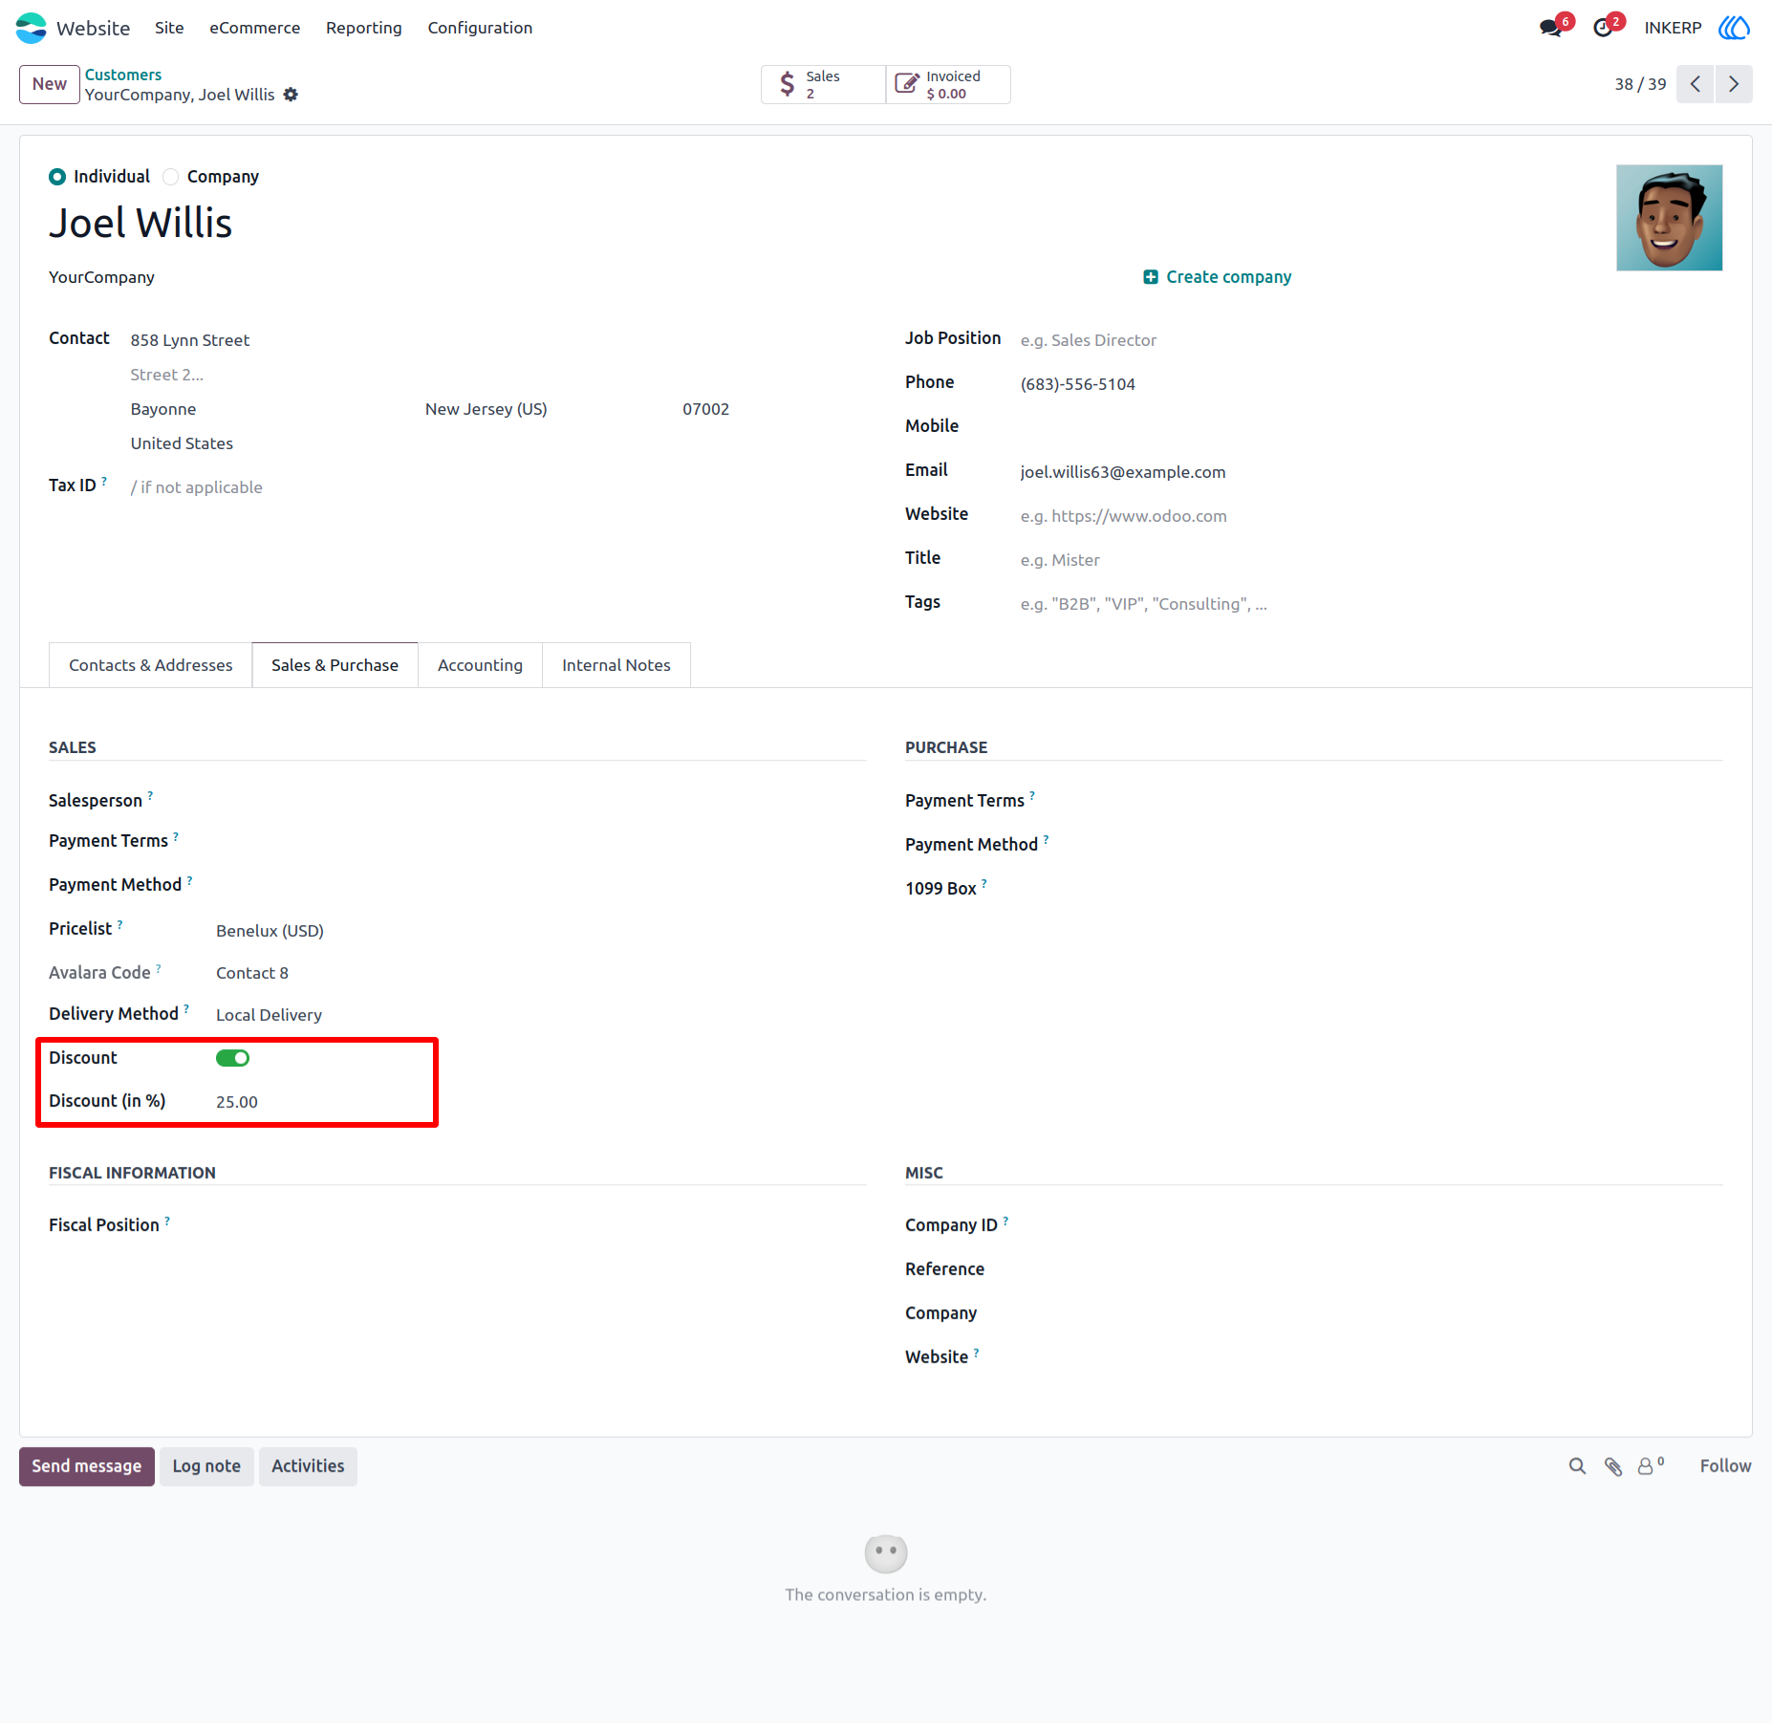Open the eCommerce menu

tap(255, 28)
